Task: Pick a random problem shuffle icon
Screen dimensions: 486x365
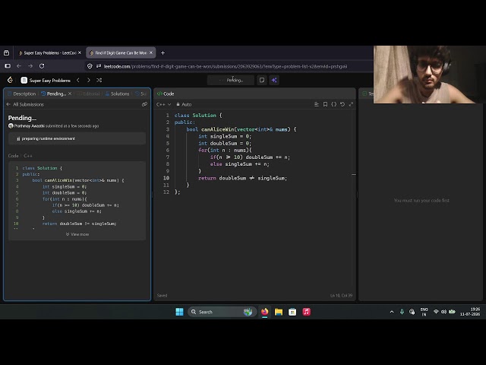Action: [99, 80]
